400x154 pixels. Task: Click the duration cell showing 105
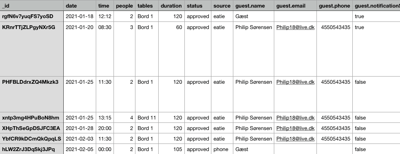coord(171,149)
